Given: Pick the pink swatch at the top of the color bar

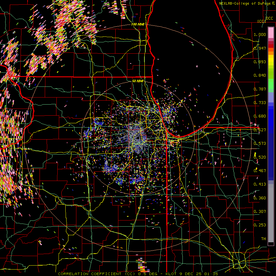Looking at the screenshot, I should (x=271, y=33).
